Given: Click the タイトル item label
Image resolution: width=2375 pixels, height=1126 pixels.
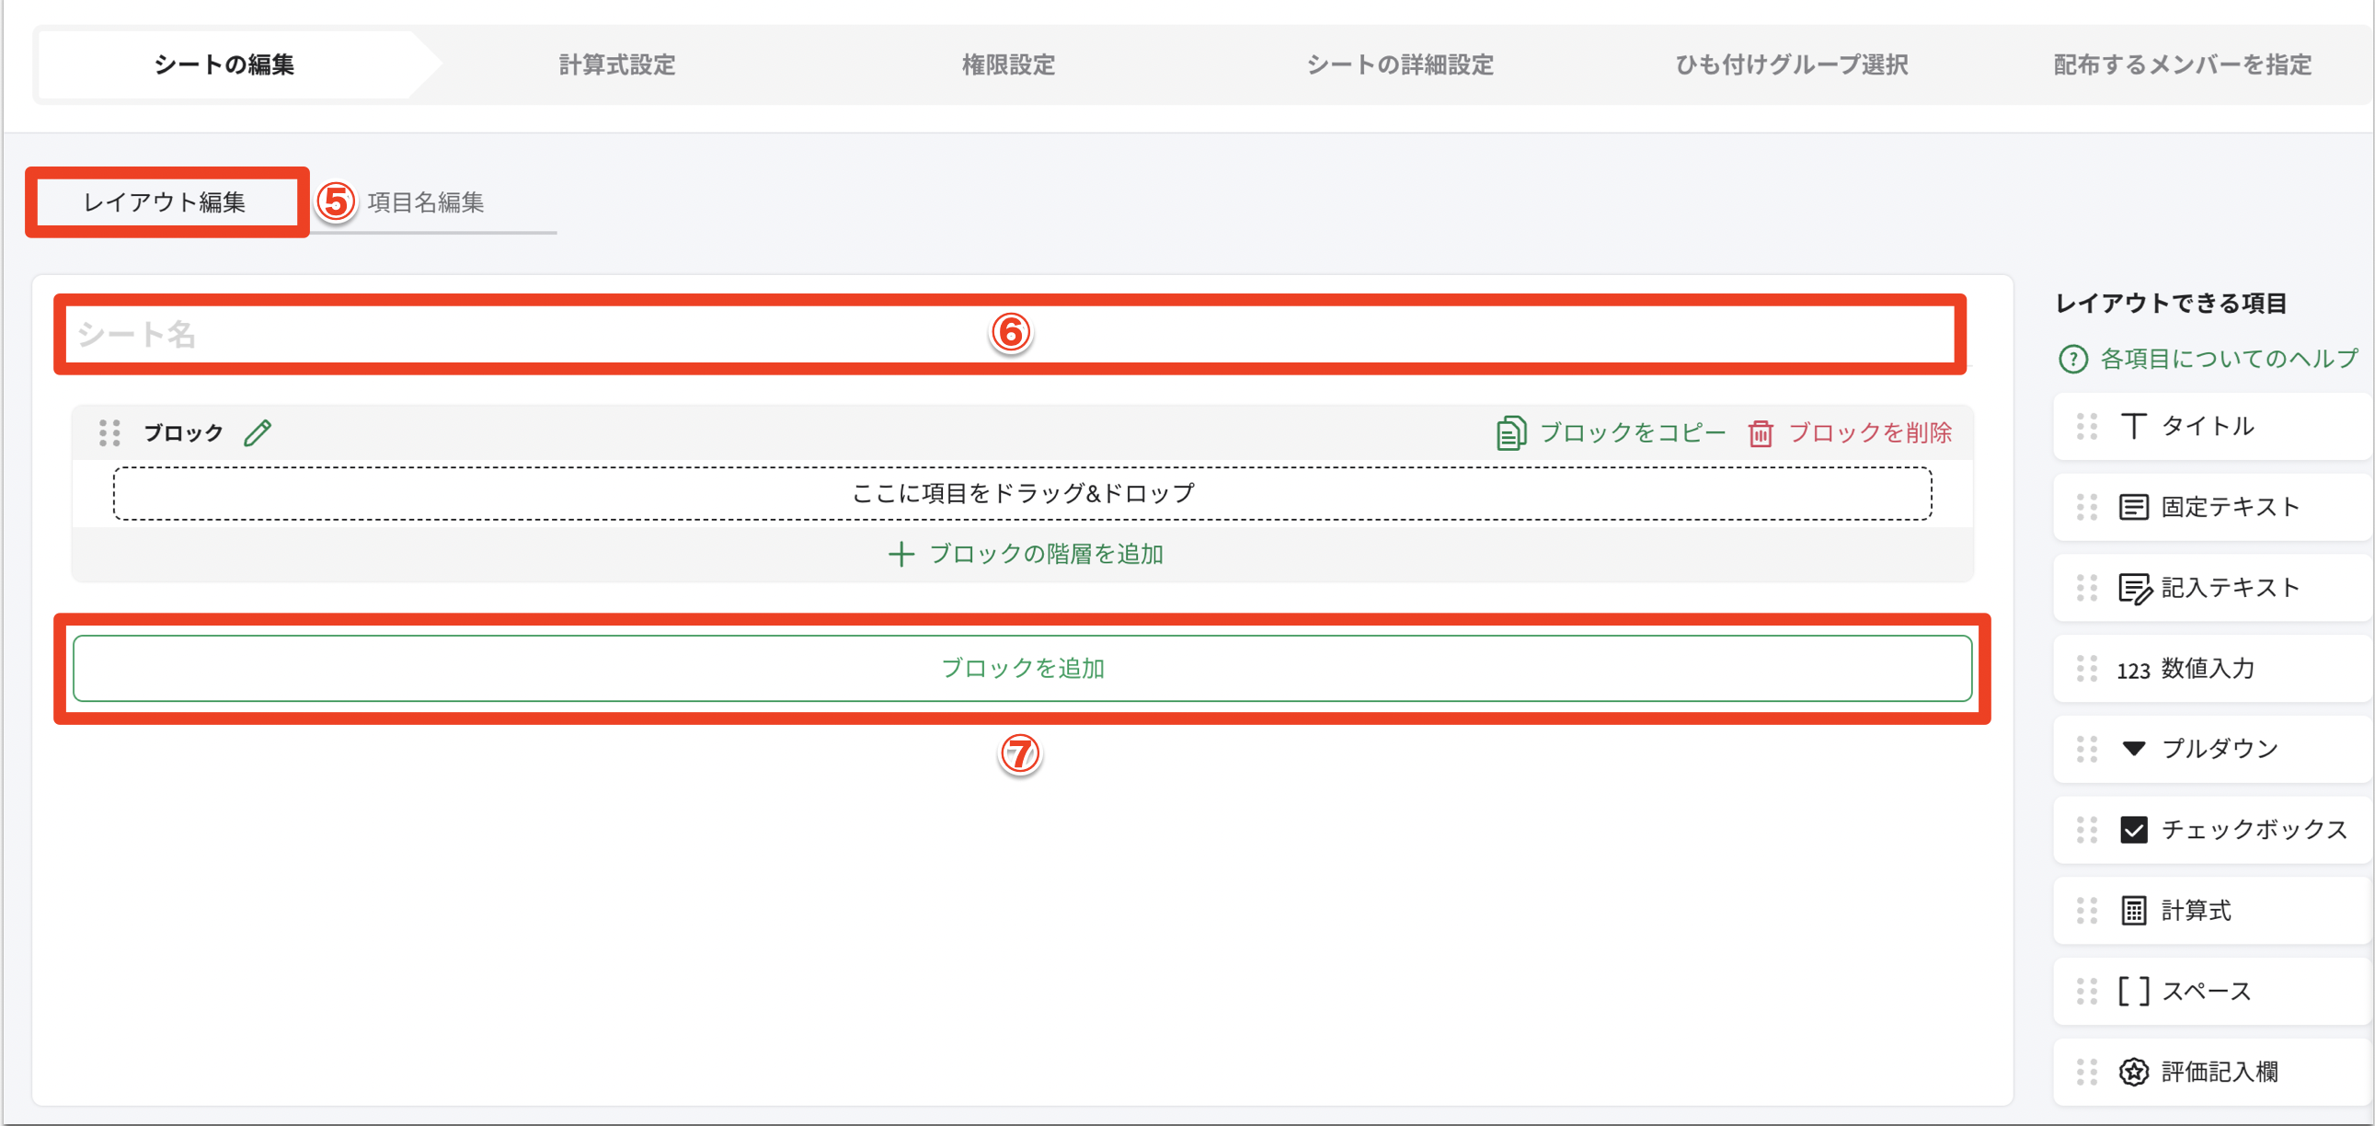Looking at the screenshot, I should tap(2208, 426).
